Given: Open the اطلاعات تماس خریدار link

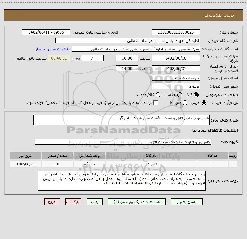Looking at the screenshot, I should [53, 49].
